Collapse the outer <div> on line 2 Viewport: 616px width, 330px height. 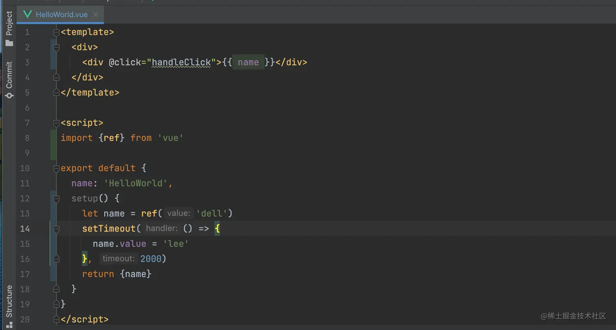[x=57, y=47]
